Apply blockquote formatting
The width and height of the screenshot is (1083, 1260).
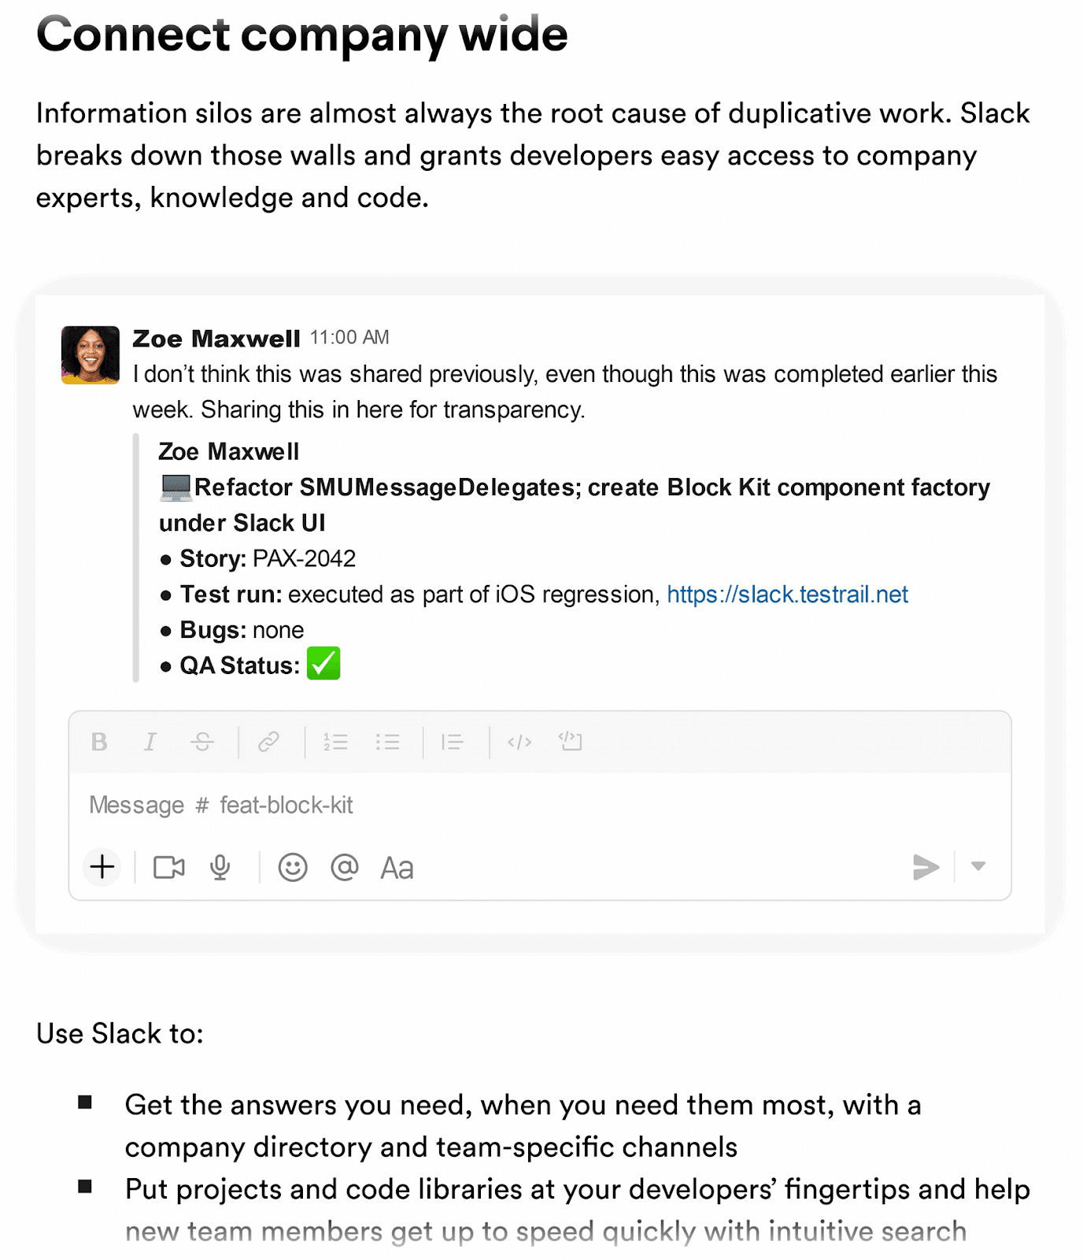[x=452, y=742]
